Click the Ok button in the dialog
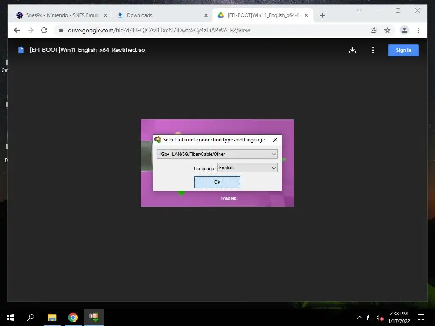435x326 pixels. point(217,182)
